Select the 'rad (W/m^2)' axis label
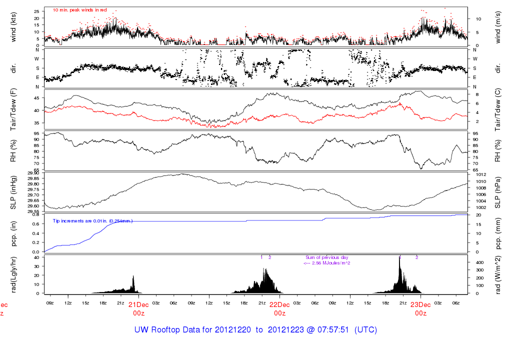The image size is (512, 350). pyautogui.click(x=497, y=274)
